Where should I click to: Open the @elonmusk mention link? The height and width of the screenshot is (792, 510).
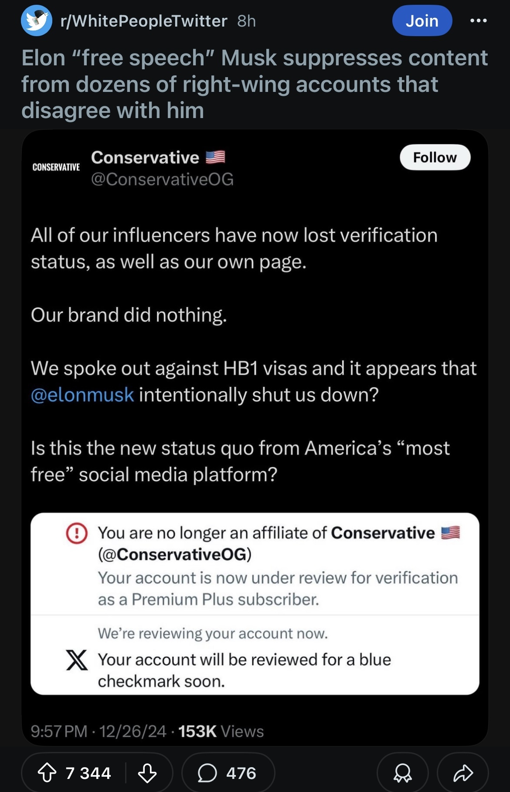pyautogui.click(x=82, y=395)
